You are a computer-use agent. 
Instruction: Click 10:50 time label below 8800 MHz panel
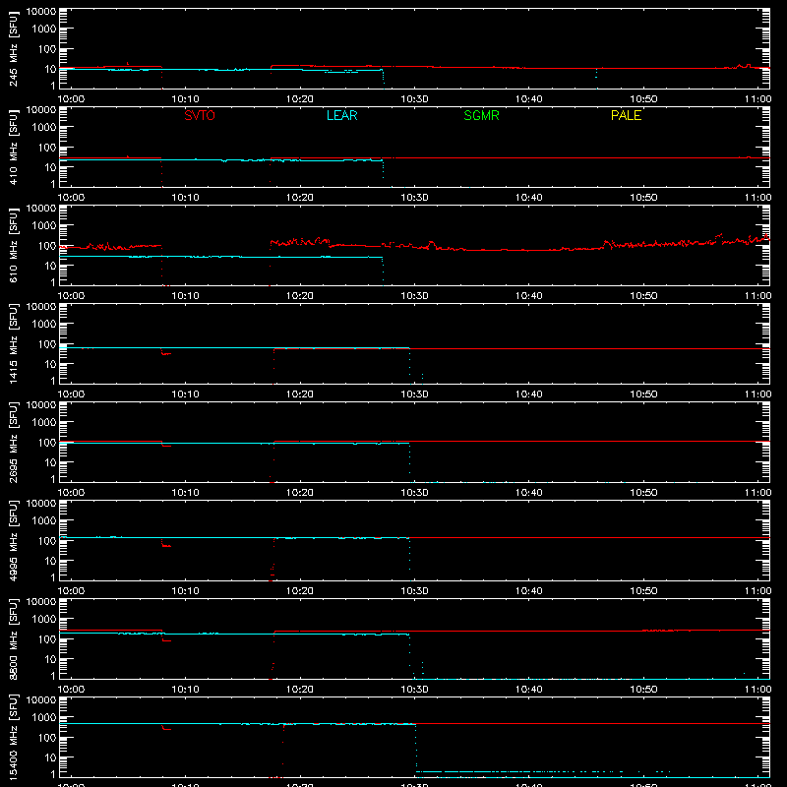643,690
